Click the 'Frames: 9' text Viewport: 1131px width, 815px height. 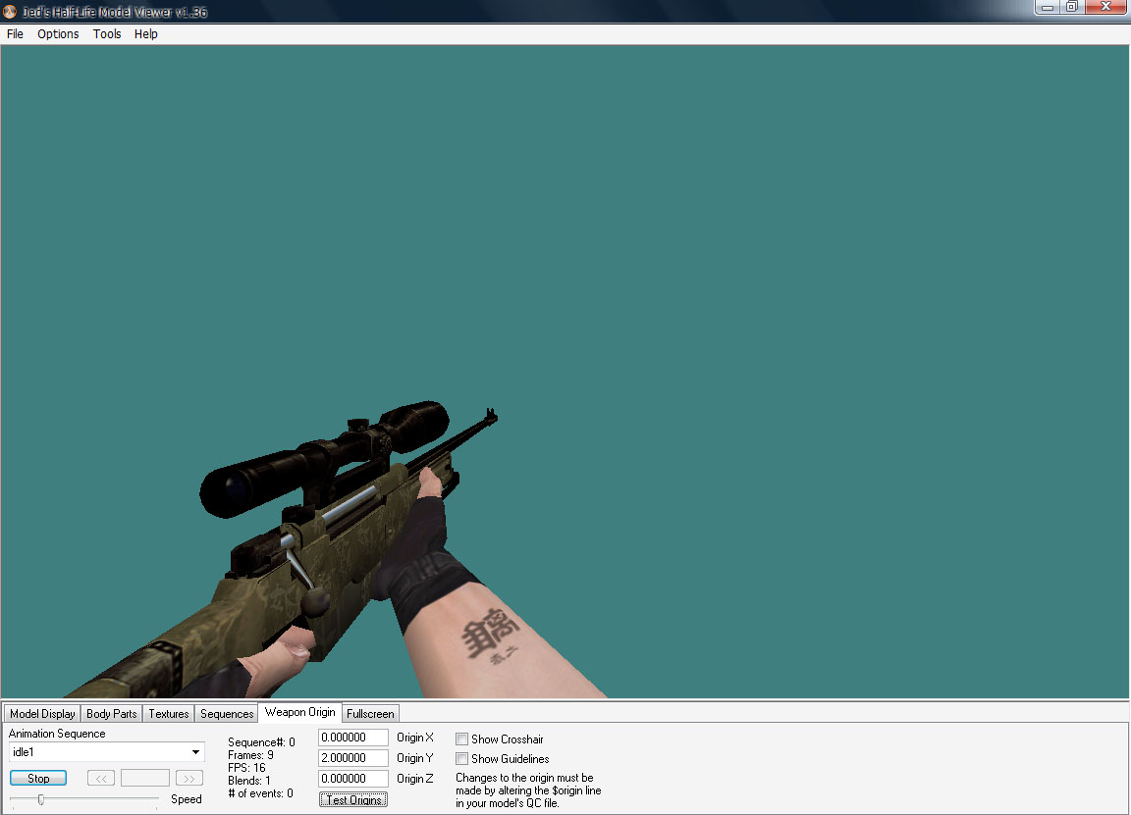point(250,755)
